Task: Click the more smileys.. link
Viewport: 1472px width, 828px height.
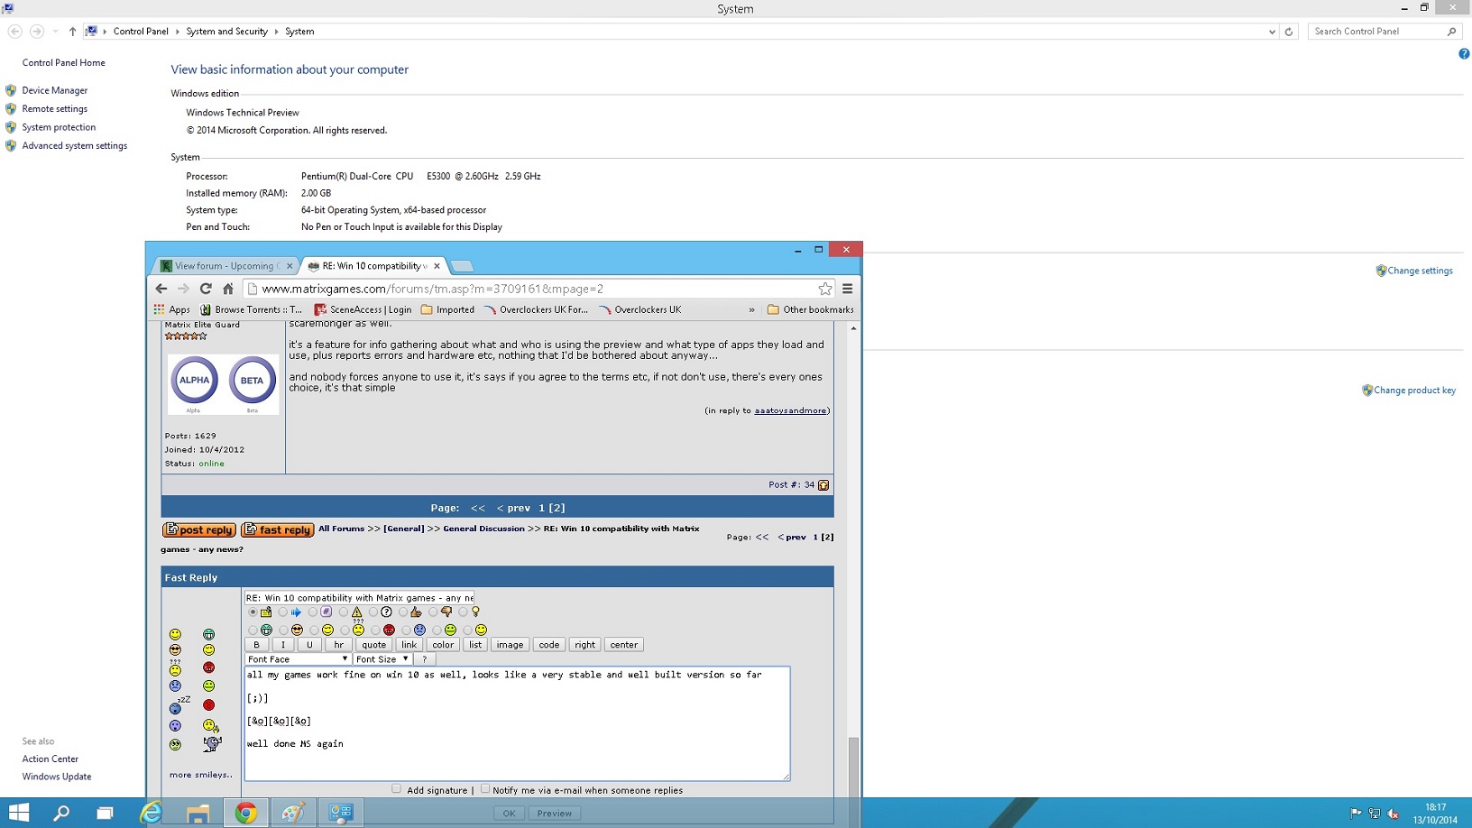Action: click(201, 775)
